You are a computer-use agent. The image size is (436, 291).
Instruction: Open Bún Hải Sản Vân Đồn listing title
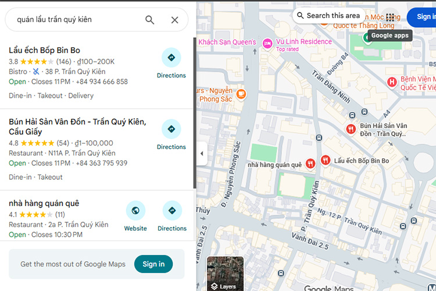(77, 127)
